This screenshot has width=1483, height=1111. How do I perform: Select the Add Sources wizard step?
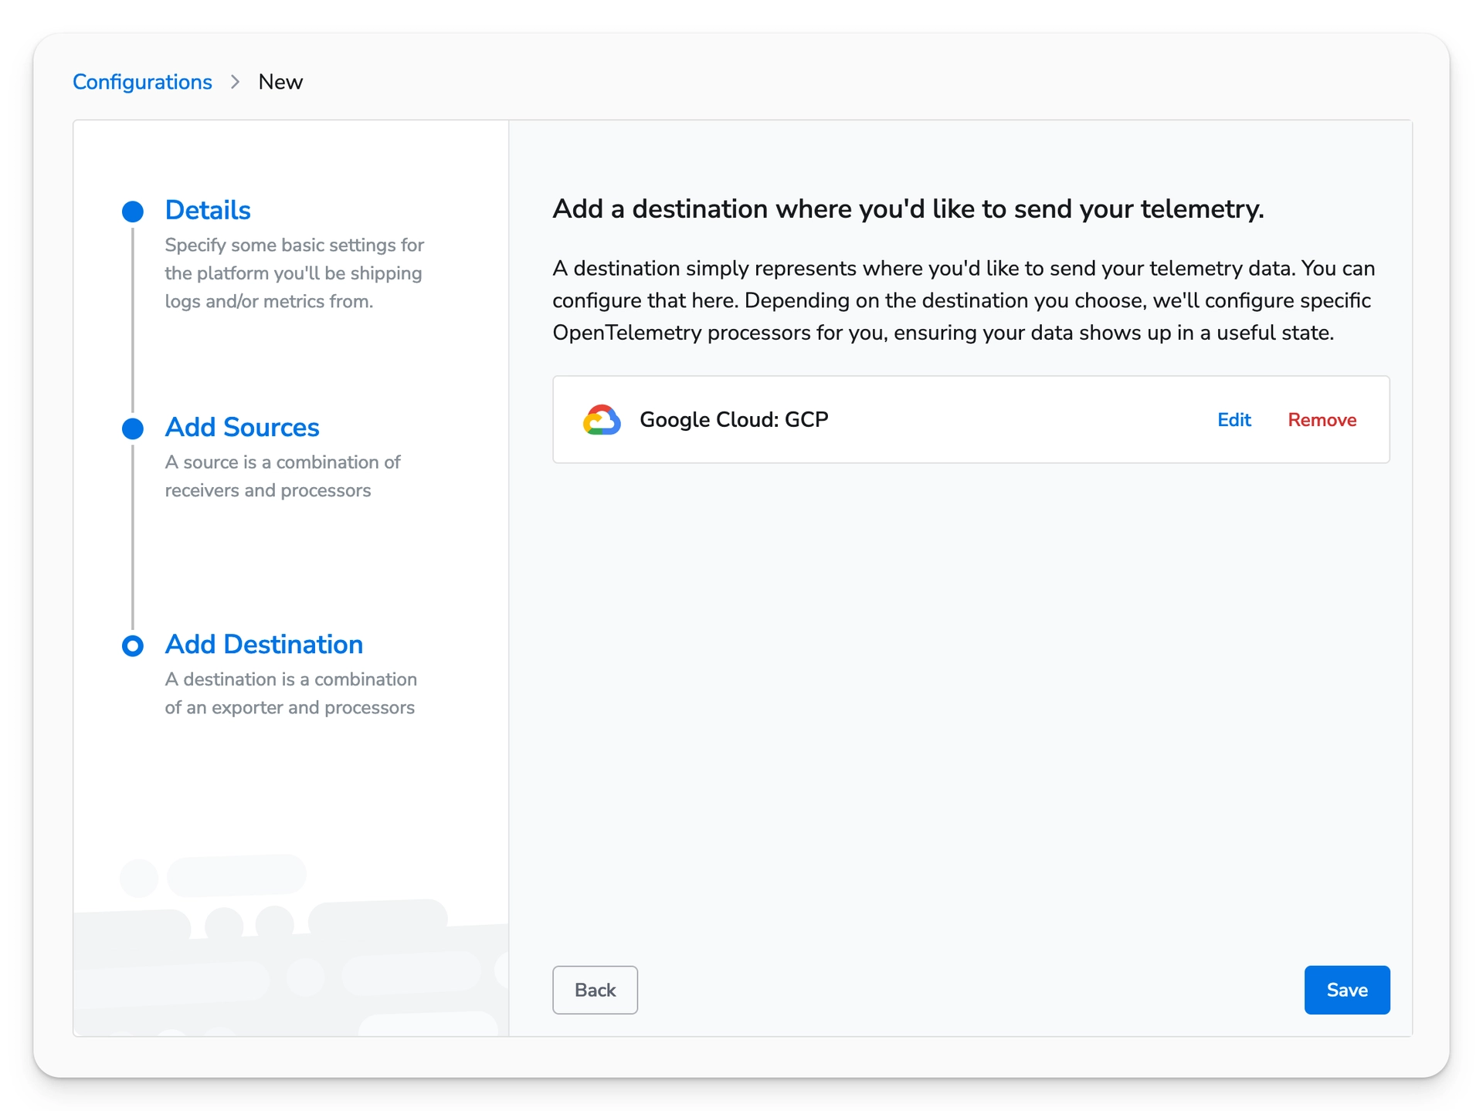[x=242, y=427]
